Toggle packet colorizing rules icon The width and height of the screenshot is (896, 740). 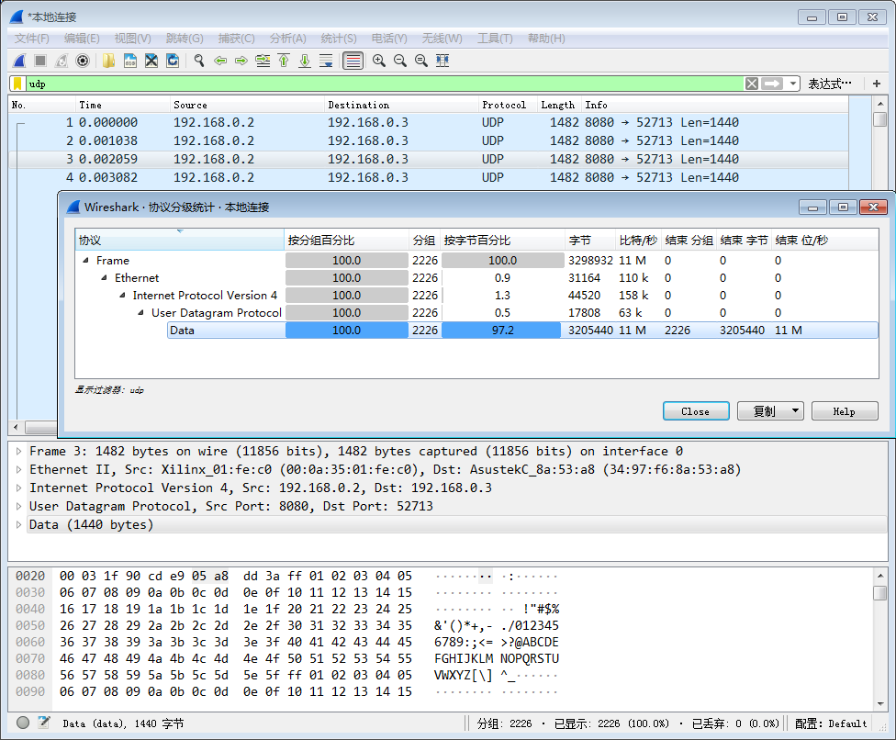point(353,61)
